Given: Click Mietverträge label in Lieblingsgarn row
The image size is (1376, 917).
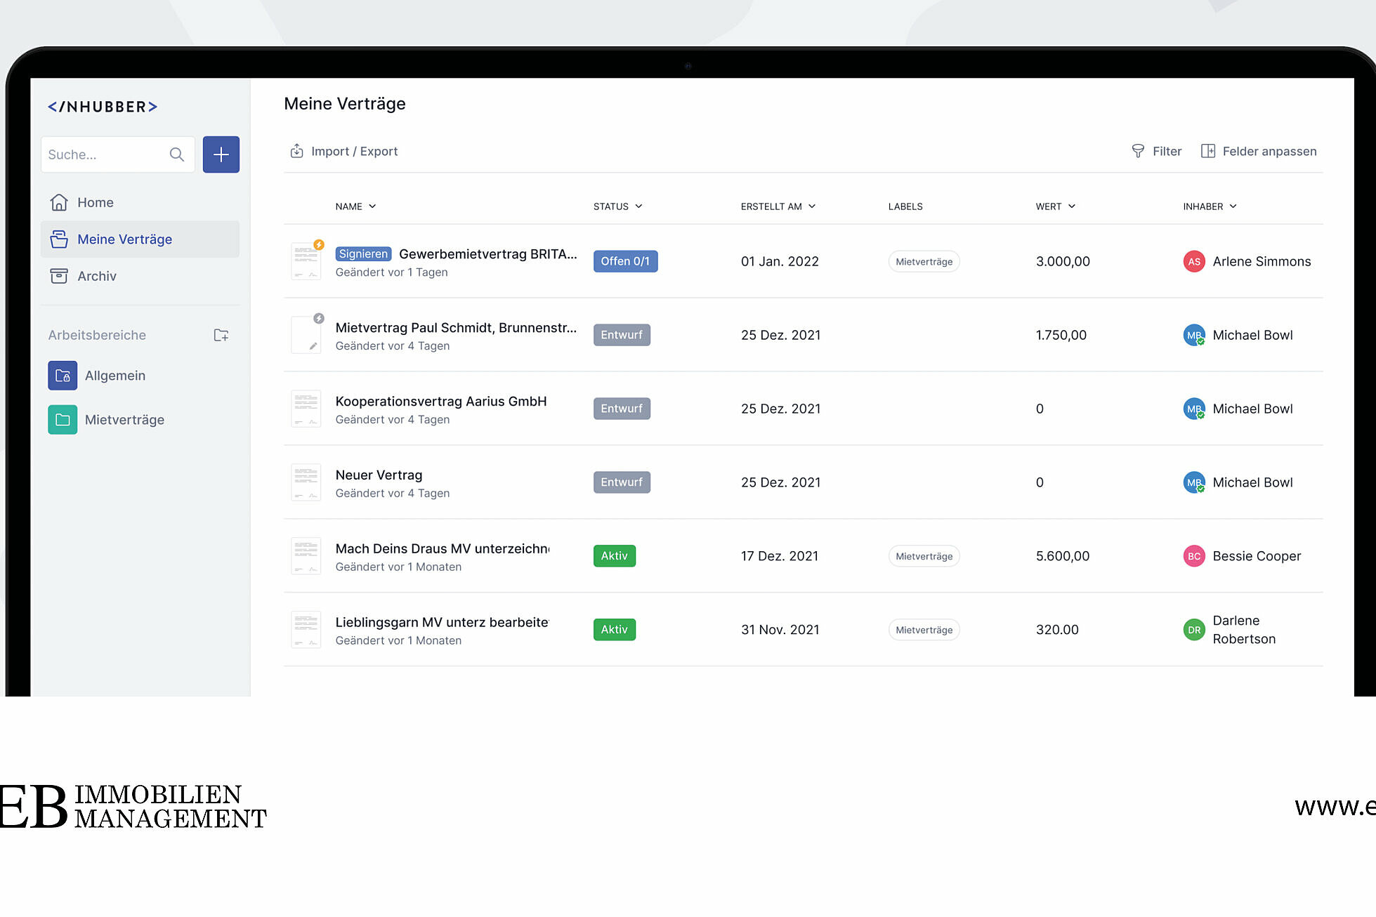Looking at the screenshot, I should pos(924,630).
